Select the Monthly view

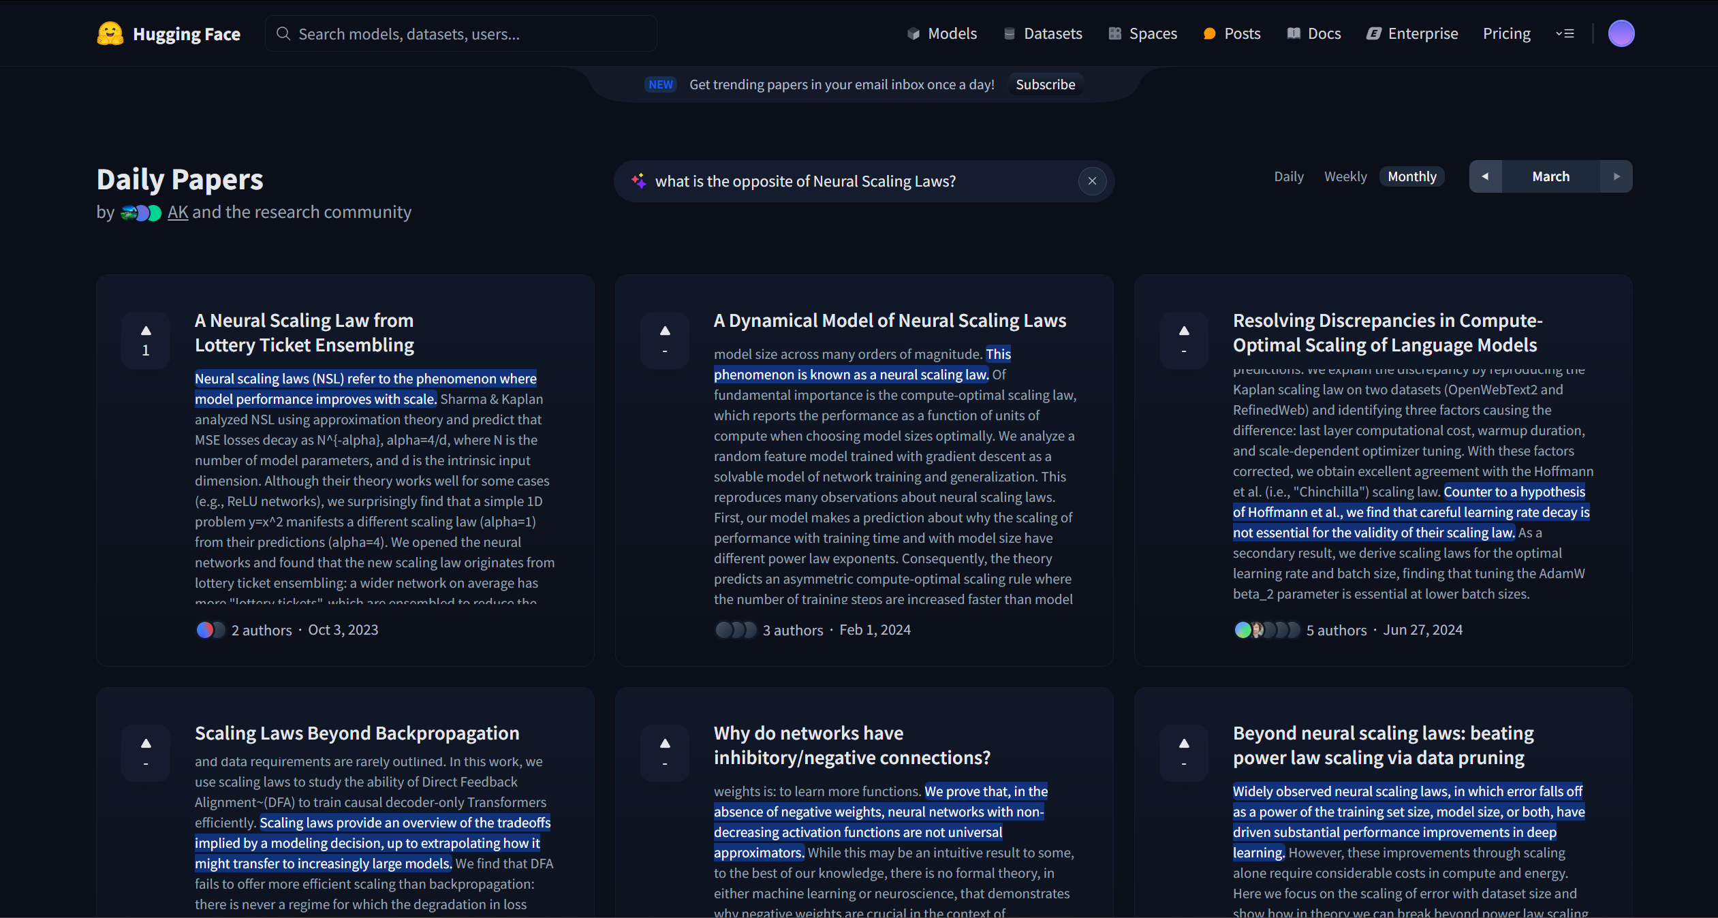tap(1412, 176)
